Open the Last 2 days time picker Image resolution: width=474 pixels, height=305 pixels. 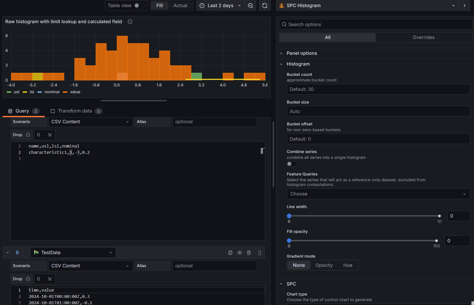[x=220, y=6]
